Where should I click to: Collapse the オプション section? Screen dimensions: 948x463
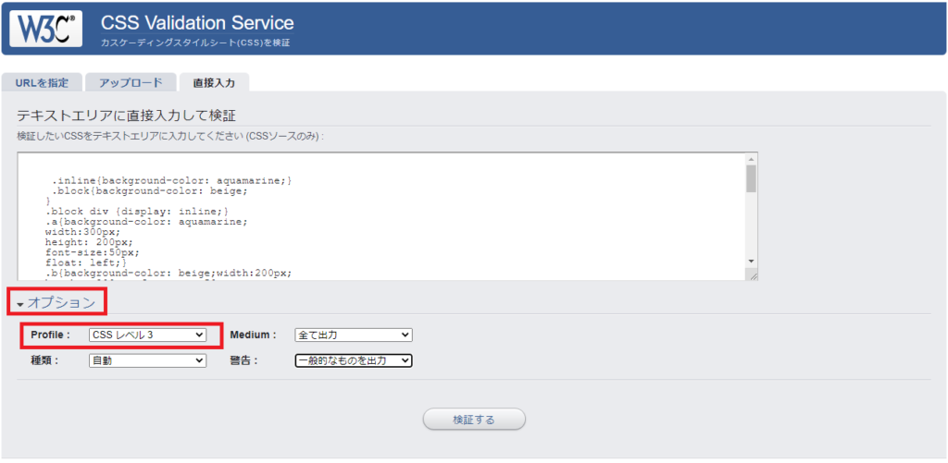click(x=57, y=302)
